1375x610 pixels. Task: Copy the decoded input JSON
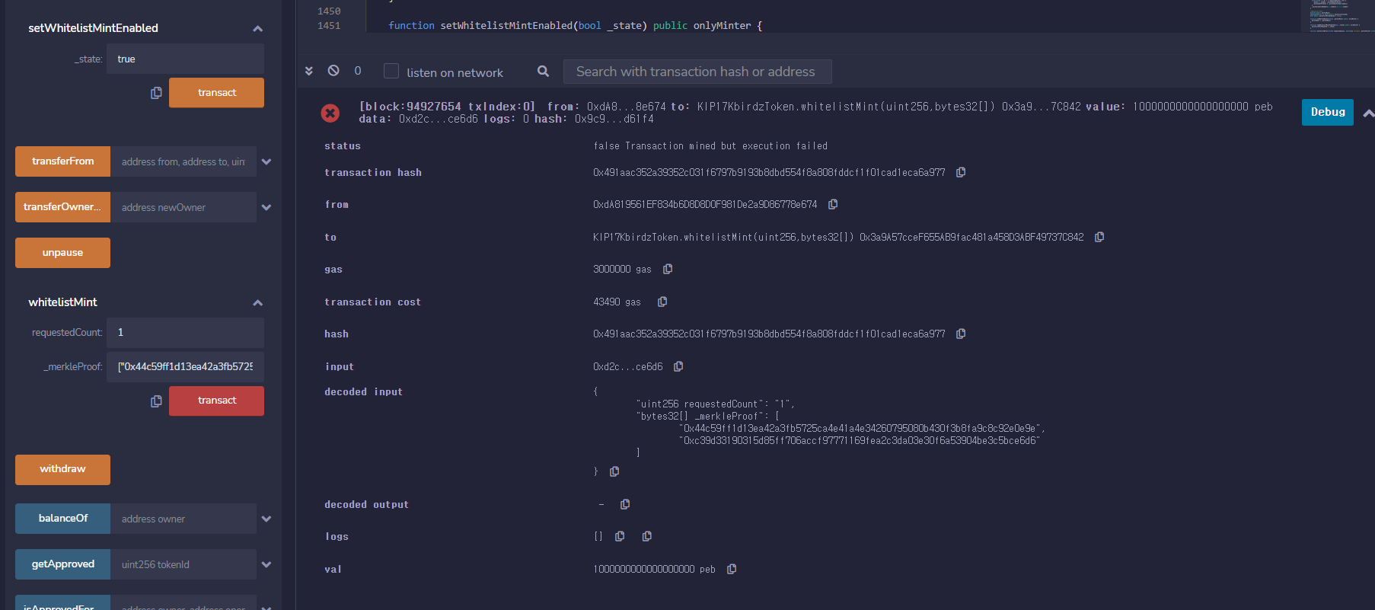(x=614, y=471)
